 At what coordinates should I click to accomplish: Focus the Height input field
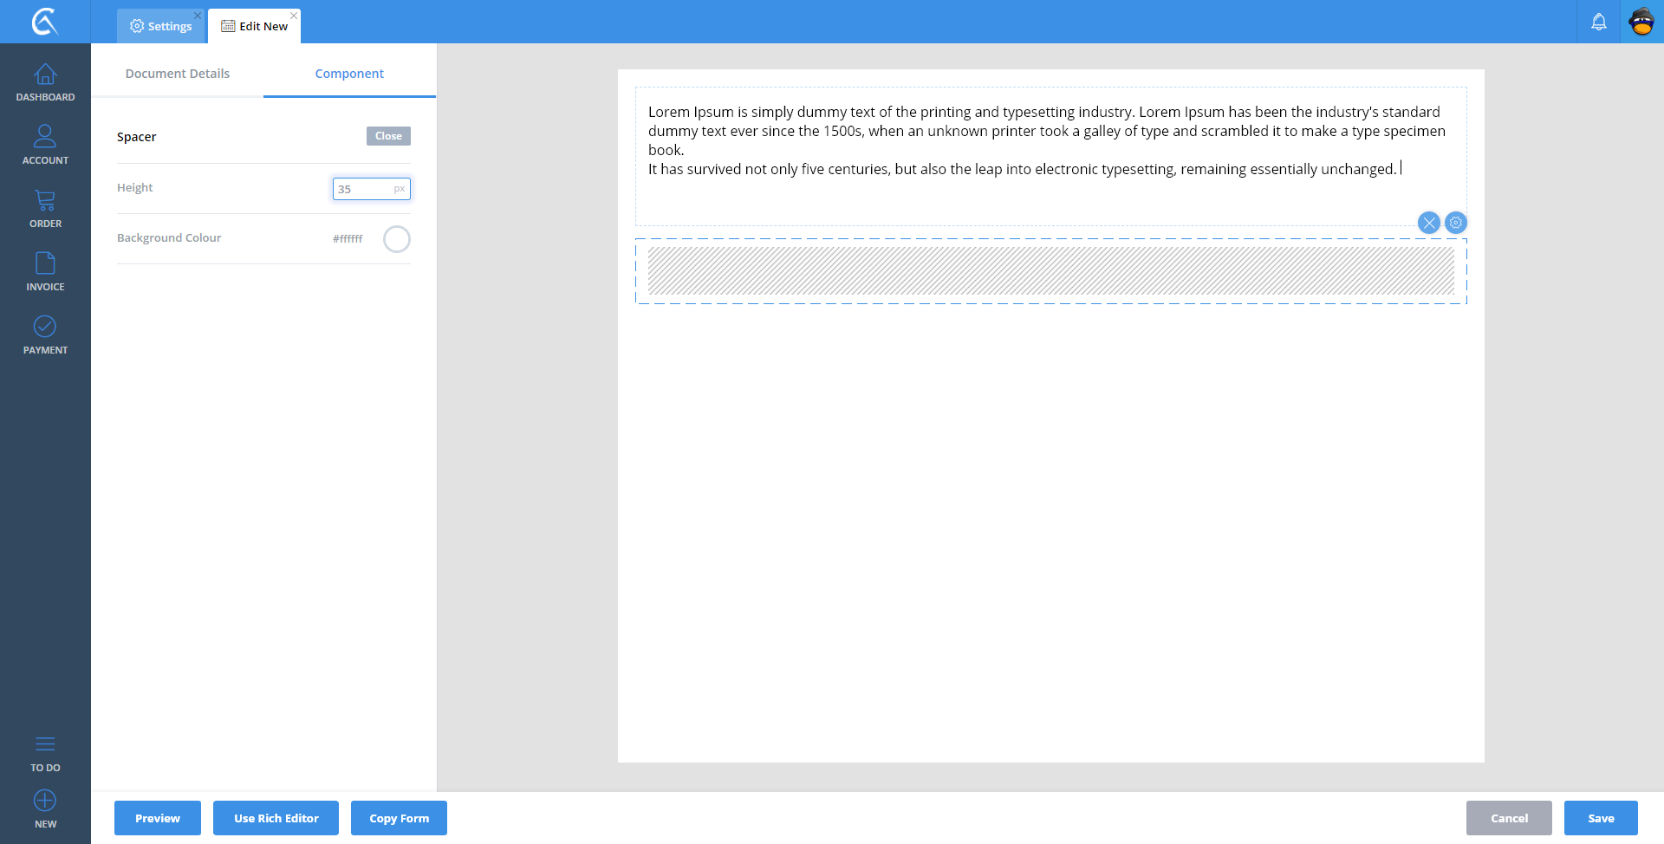coord(364,189)
